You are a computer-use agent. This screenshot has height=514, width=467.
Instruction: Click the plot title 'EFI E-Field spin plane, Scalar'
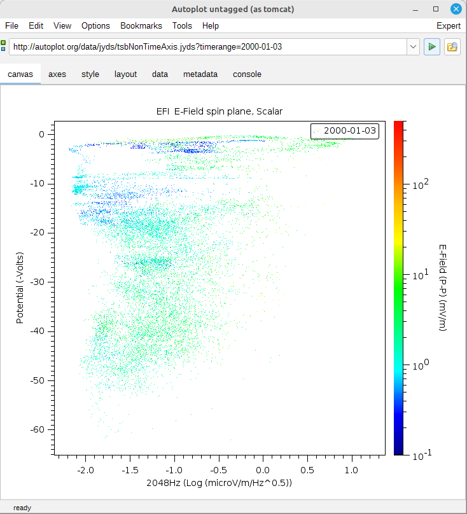(219, 111)
